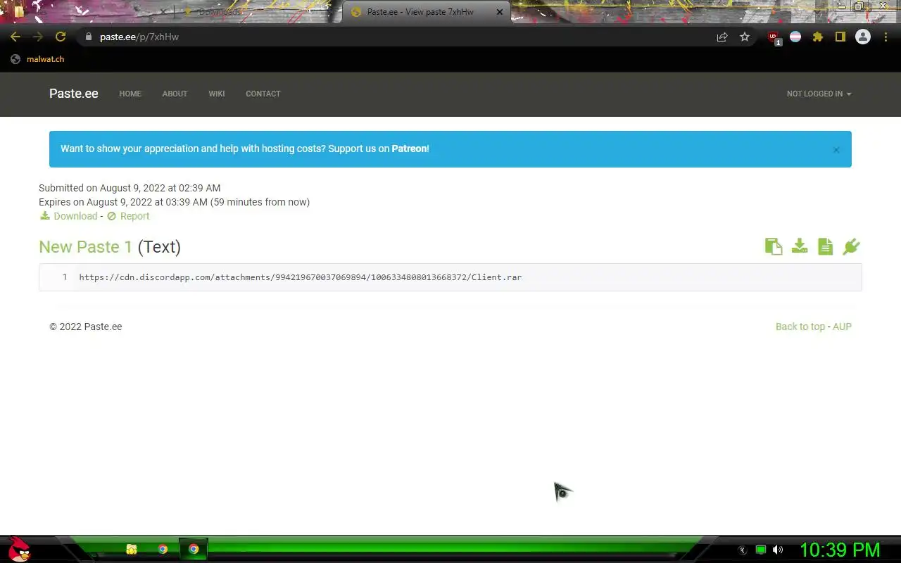901x563 pixels.
Task: Expand the NOT LOGGED IN dropdown
Action: (x=819, y=94)
